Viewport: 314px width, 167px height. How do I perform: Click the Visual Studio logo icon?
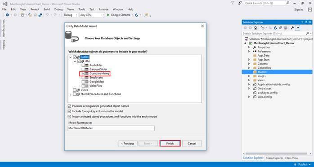(x=5, y=4)
